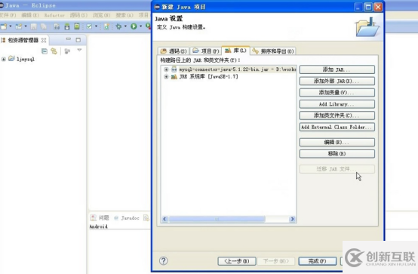Click the 添加类文件夹(C)... button
418x274 pixels.
coord(337,115)
